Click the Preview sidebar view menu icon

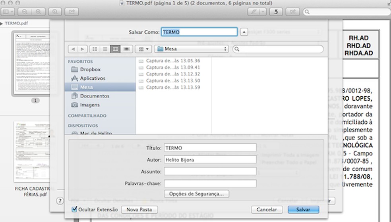(x=8, y=12)
